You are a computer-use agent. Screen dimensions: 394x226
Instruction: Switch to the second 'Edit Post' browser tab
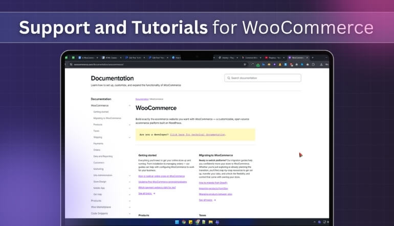158,58
